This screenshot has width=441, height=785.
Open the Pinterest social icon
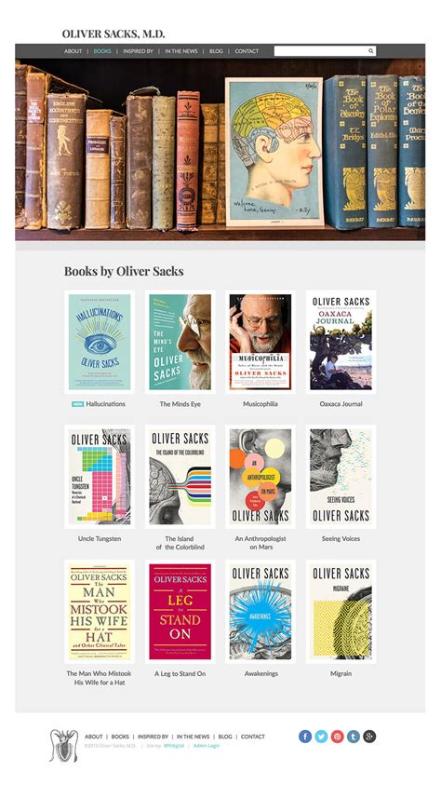[x=337, y=736]
